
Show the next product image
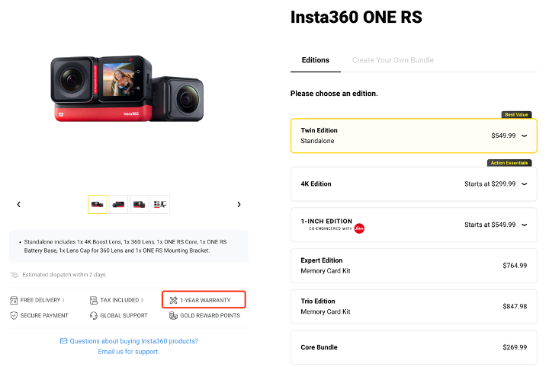tap(239, 204)
